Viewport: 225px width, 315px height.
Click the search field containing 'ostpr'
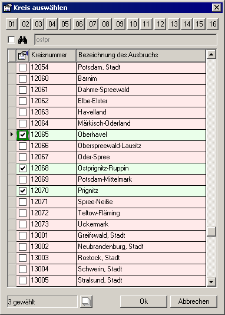click(125, 40)
